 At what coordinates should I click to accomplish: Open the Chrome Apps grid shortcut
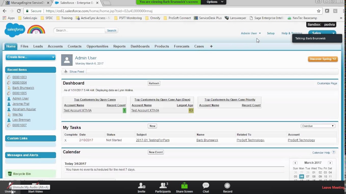9,18
